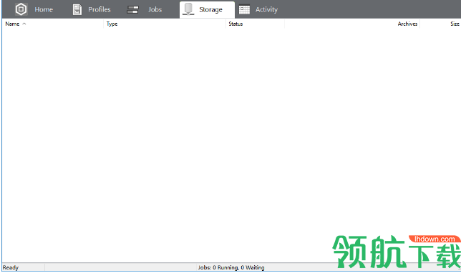Click the Home hexagon icon
Image resolution: width=461 pixels, height=273 pixels.
[x=21, y=9]
